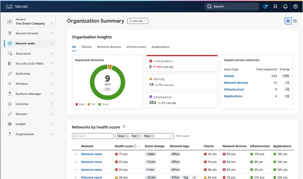Remove the Good filter chip
Screen dimensions: 303x179
[127, 136]
